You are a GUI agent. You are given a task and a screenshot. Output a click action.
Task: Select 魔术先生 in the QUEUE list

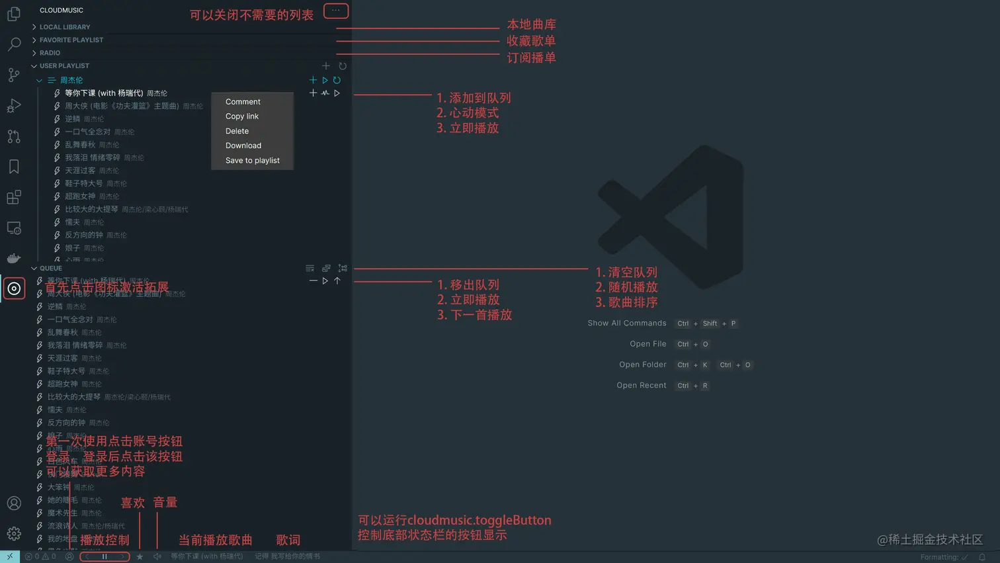click(x=62, y=513)
